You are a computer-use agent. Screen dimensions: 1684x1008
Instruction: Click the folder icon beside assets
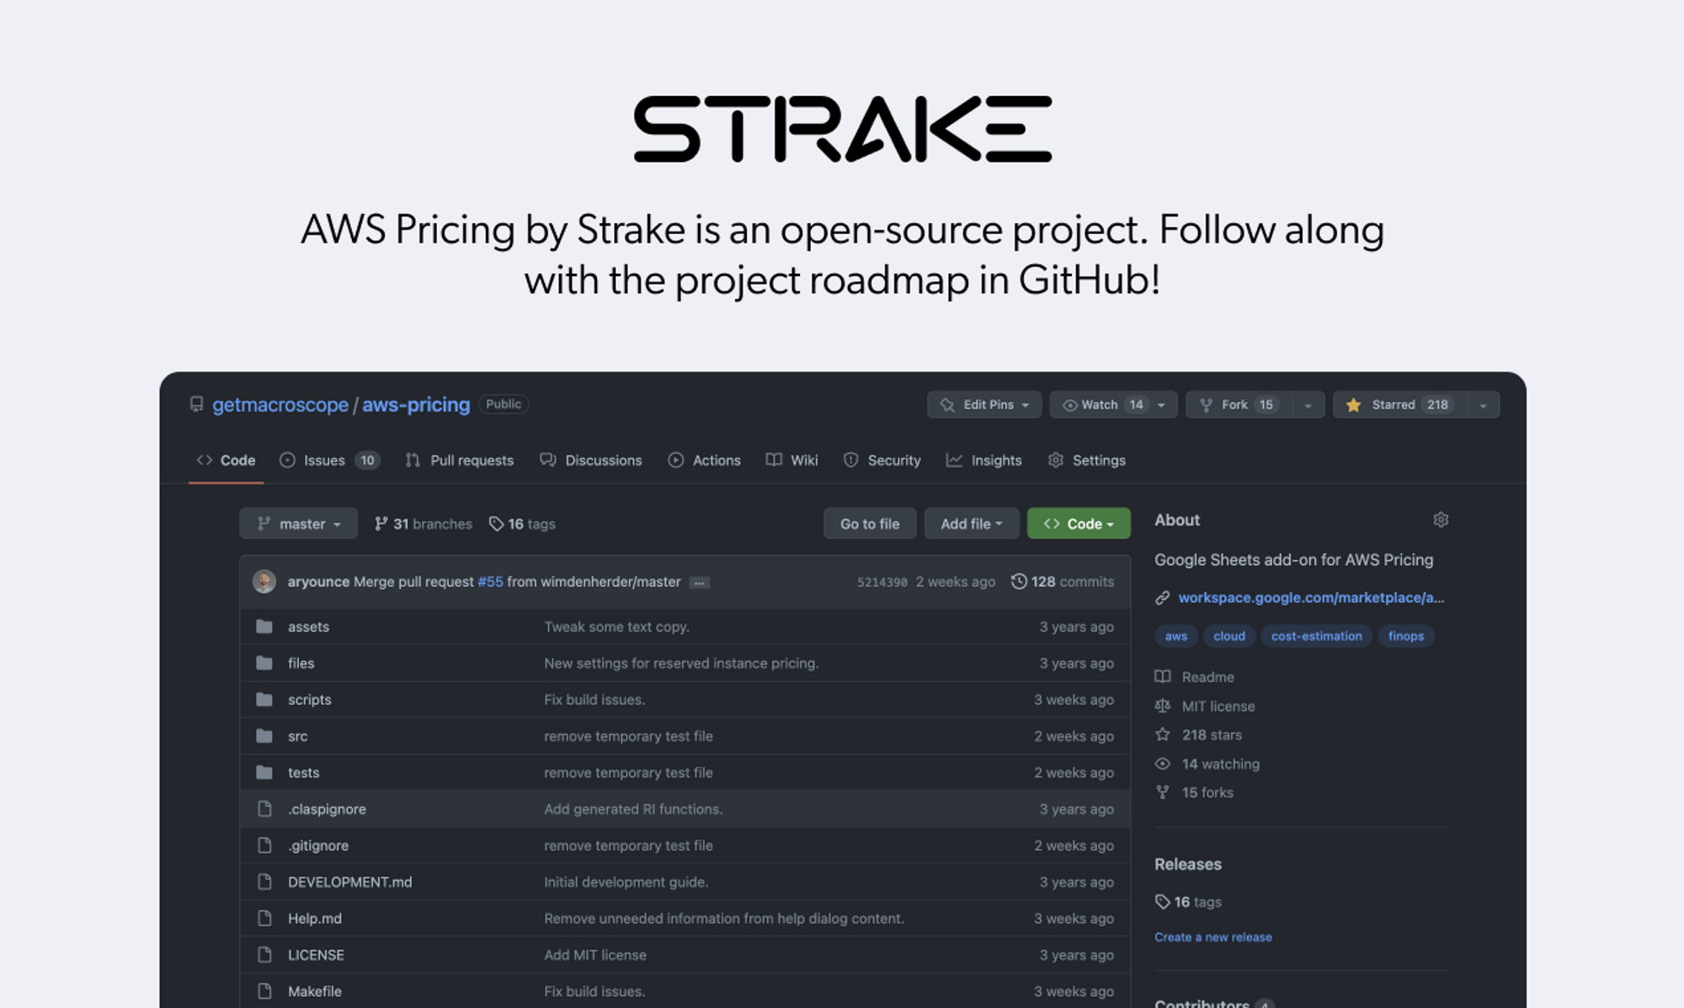264,627
